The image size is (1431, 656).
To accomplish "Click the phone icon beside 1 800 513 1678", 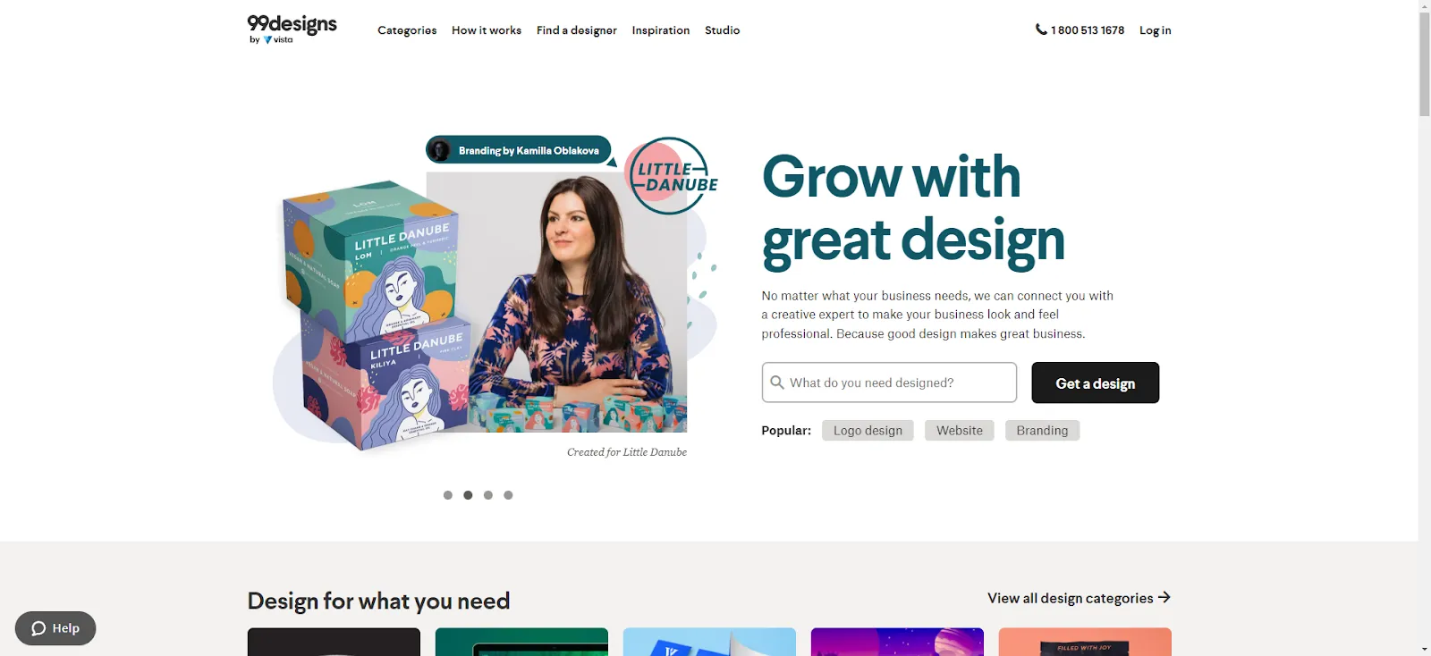I will pos(1041,29).
